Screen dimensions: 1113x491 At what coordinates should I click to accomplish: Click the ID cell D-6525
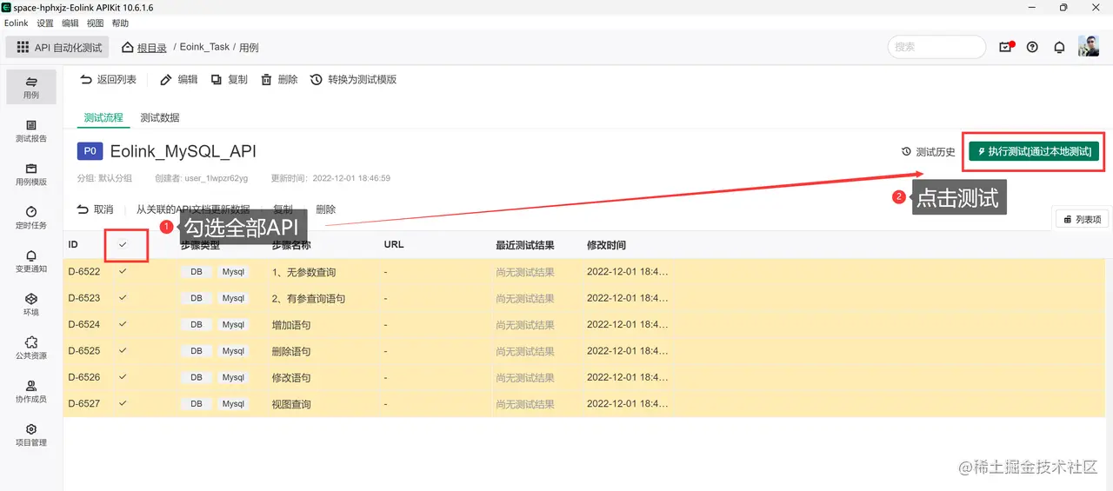pyautogui.click(x=84, y=351)
